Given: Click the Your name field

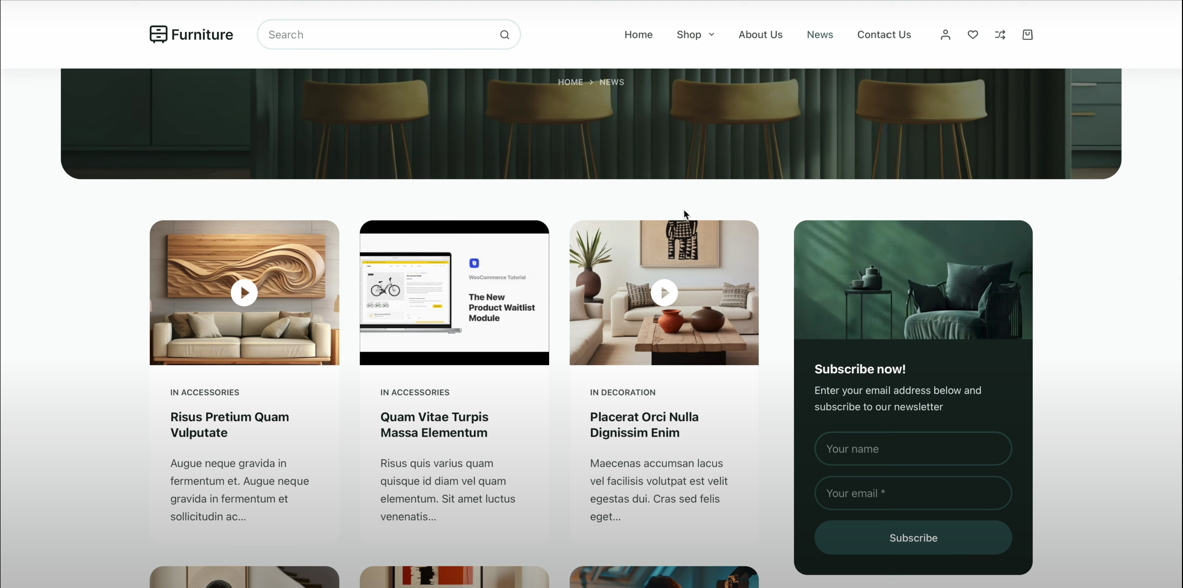Looking at the screenshot, I should pyautogui.click(x=912, y=449).
